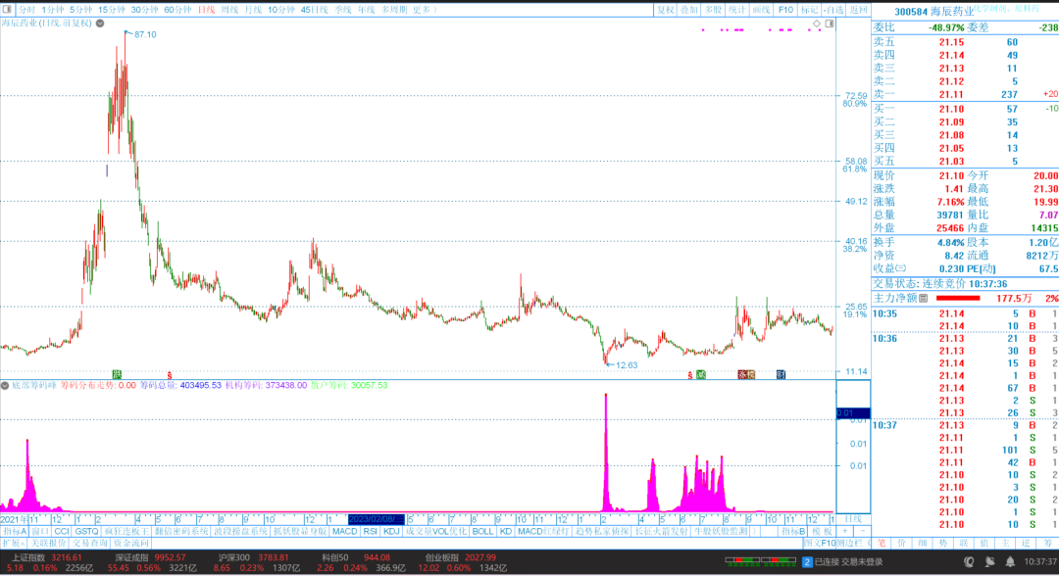
Task: Expand the 扩展 panel
Action: 14,543
